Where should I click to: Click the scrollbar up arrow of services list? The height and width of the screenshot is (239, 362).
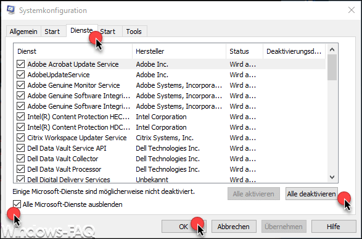coord(332,49)
